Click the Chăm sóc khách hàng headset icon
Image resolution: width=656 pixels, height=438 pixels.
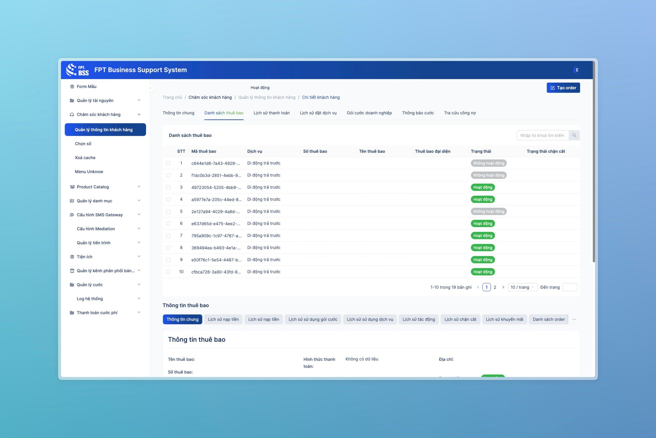72,115
